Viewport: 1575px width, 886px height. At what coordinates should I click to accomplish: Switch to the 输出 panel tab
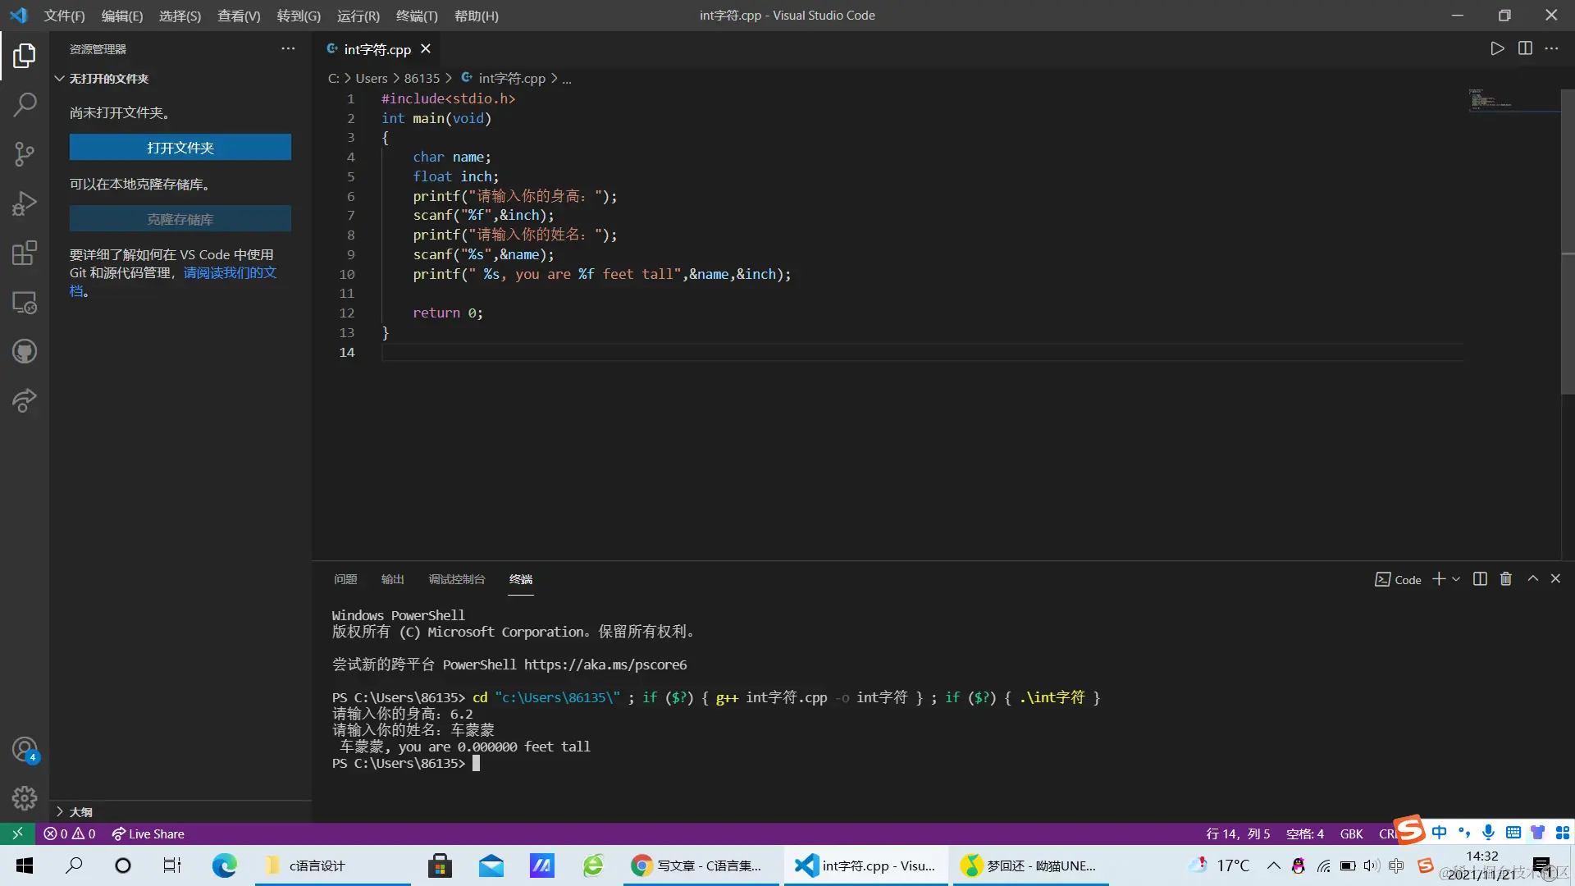392,579
